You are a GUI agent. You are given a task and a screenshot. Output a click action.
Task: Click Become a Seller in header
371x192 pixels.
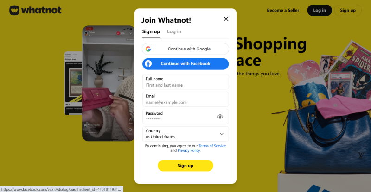283,10
